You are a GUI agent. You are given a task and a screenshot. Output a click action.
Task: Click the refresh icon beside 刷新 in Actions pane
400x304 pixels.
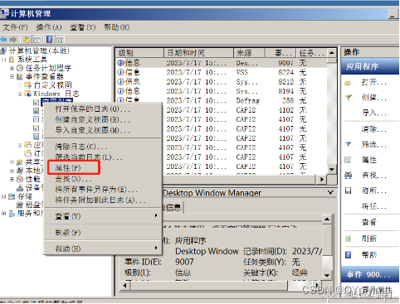click(348, 239)
